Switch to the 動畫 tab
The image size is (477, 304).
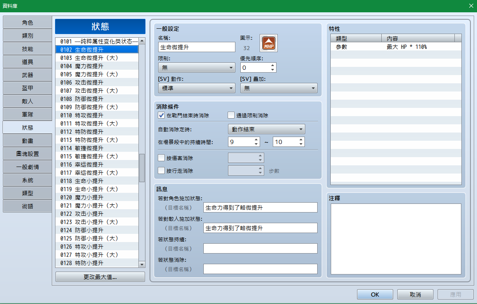(28, 141)
